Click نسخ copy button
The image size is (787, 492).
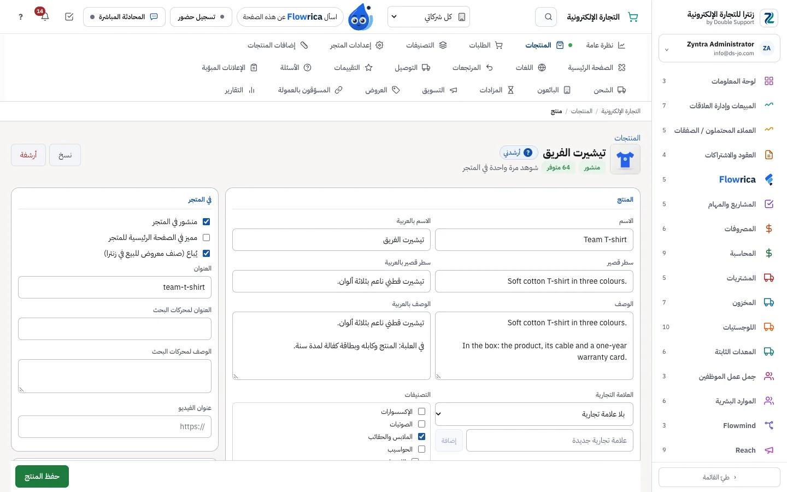(x=65, y=155)
